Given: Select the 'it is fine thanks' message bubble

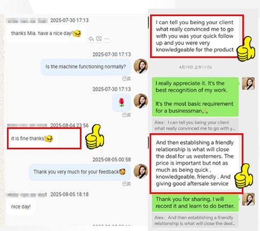Looking at the screenshot, I should 32,139.
